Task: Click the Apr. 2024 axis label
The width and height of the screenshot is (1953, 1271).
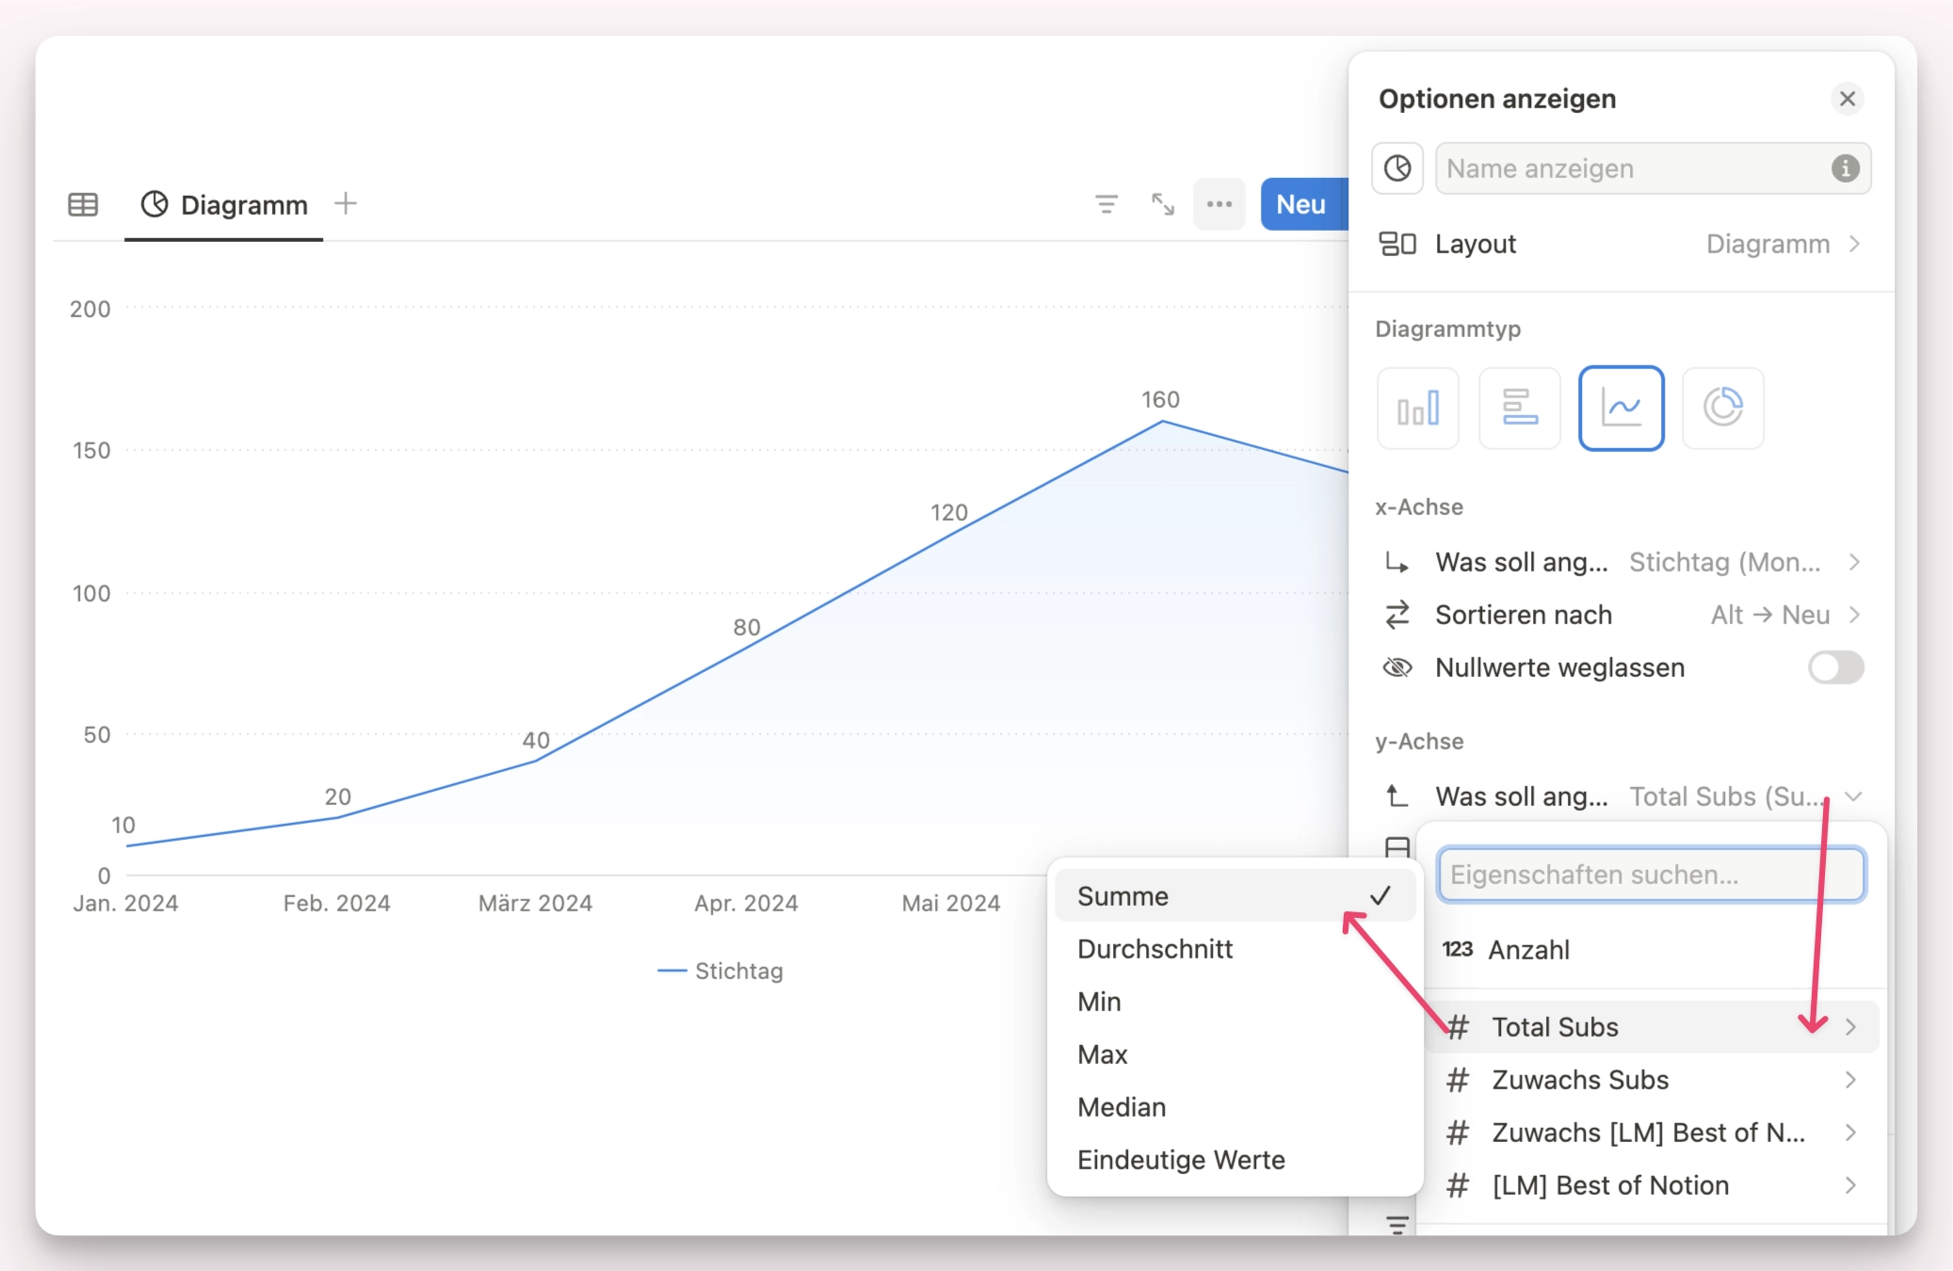Action: (746, 903)
